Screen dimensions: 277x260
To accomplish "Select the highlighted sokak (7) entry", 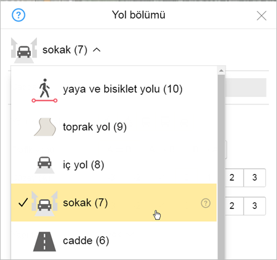I will tap(114, 203).
